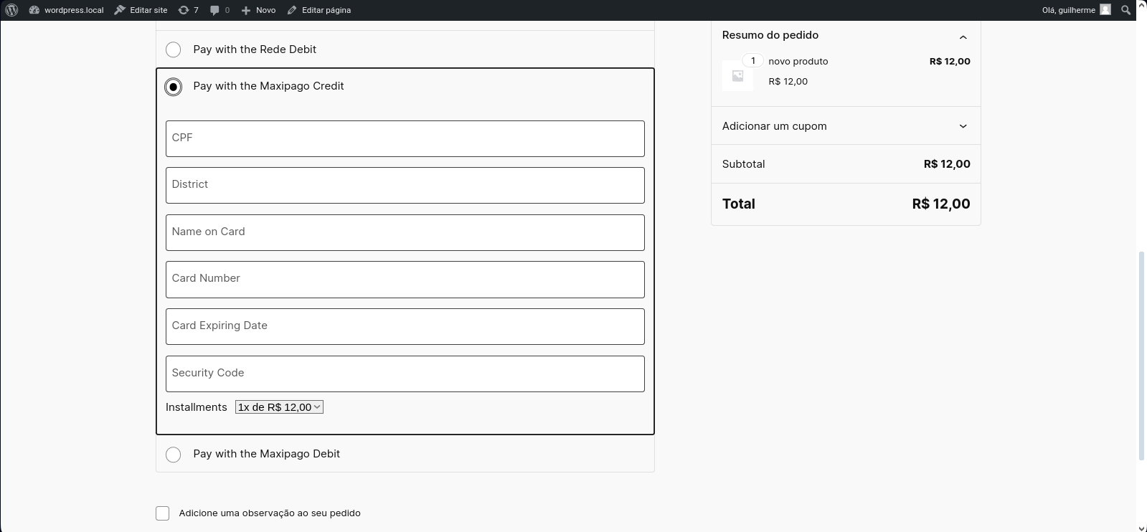The image size is (1147, 532).
Task: Click the quantity badge showing 1
Action: 753,61
